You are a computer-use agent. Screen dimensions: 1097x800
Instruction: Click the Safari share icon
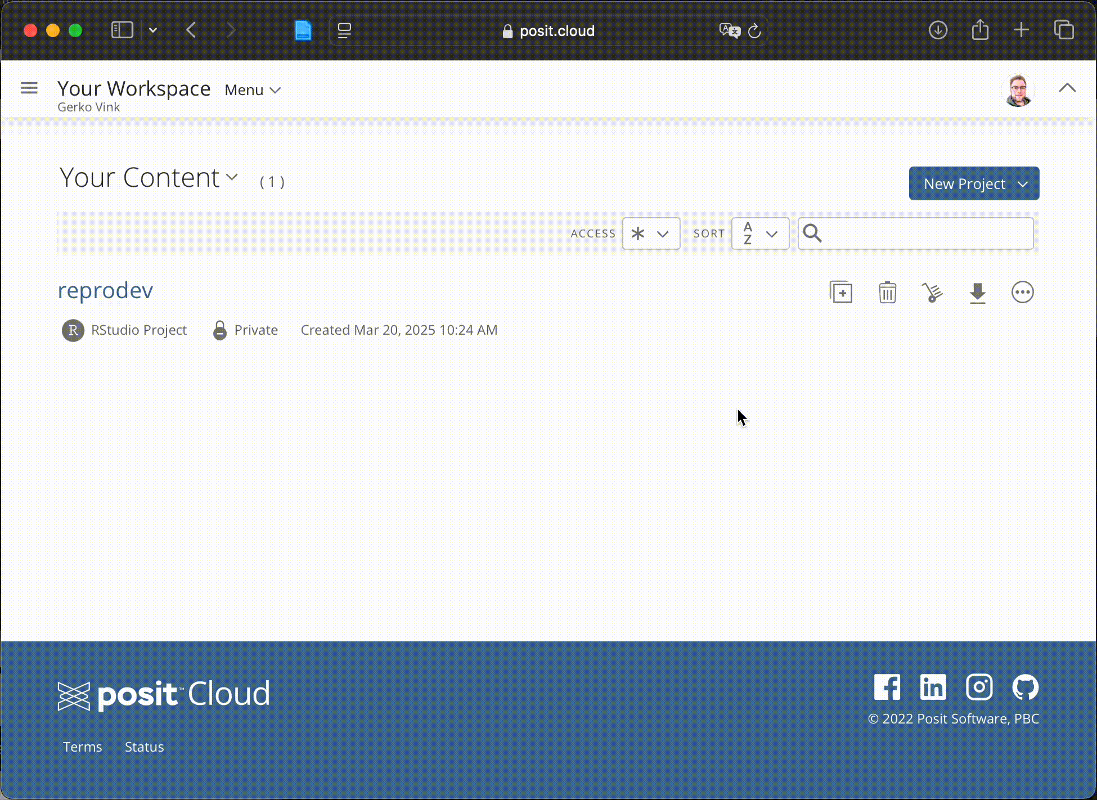point(980,29)
